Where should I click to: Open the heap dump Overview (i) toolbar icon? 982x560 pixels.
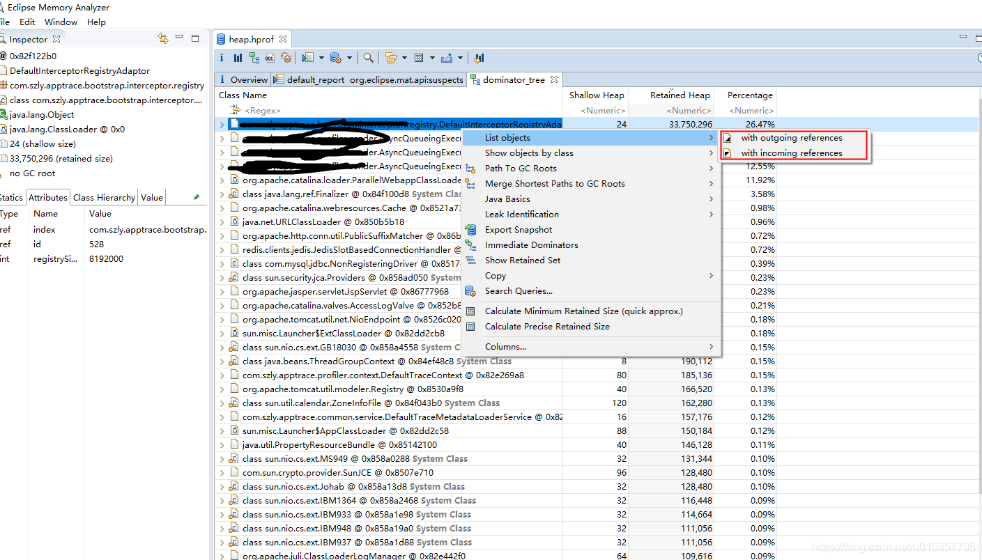pos(222,58)
